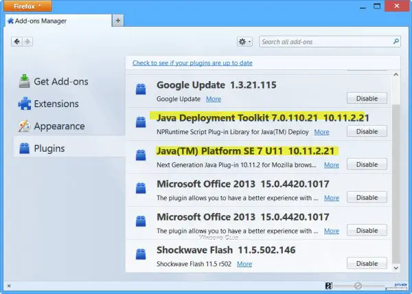Go forward with the right arrow
412x294 pixels.
coord(27,41)
